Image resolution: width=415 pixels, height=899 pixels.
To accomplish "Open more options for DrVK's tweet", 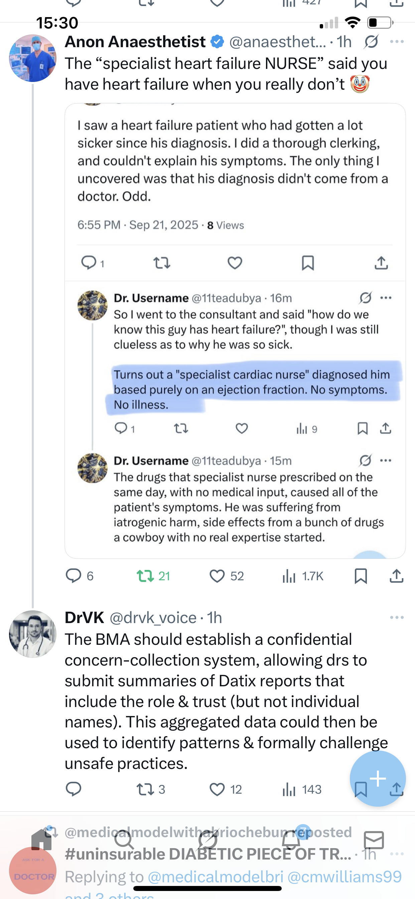I will [397, 618].
